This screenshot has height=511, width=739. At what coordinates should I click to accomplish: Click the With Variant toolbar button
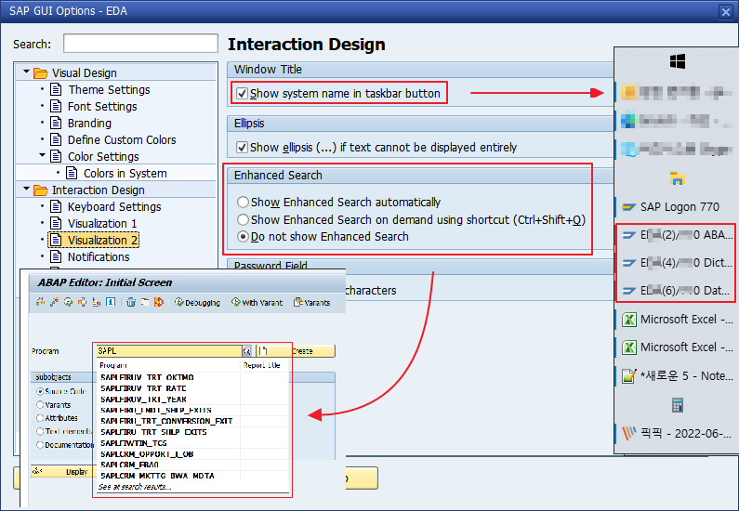(x=257, y=302)
